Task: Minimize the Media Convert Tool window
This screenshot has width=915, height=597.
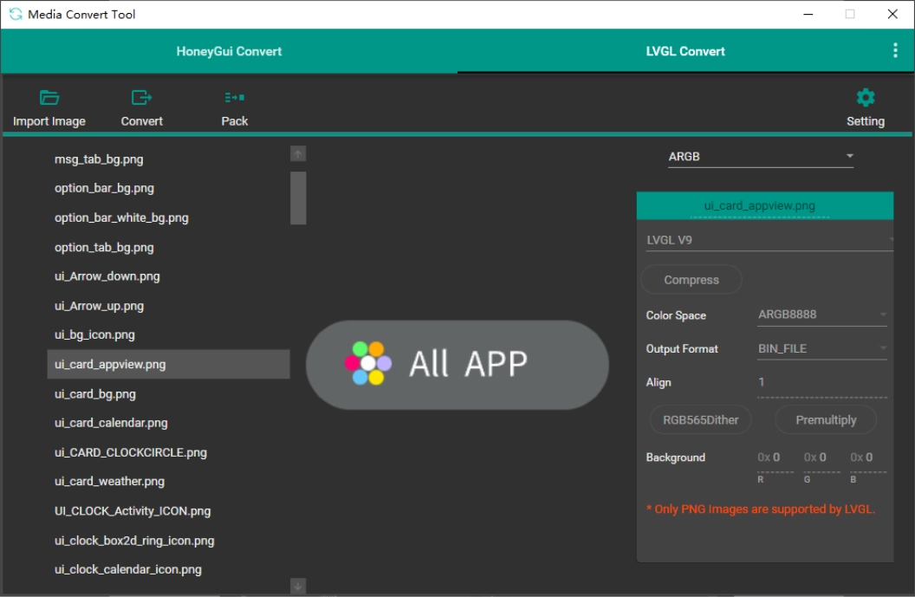Action: click(x=808, y=14)
